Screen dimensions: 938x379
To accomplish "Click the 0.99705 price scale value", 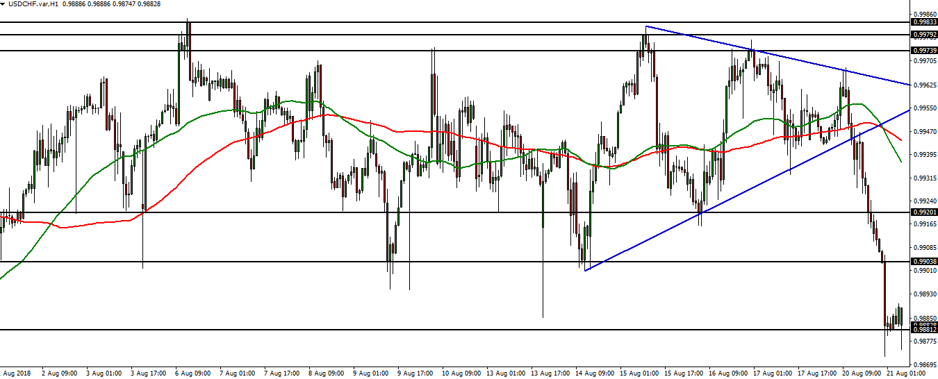I will pos(926,61).
